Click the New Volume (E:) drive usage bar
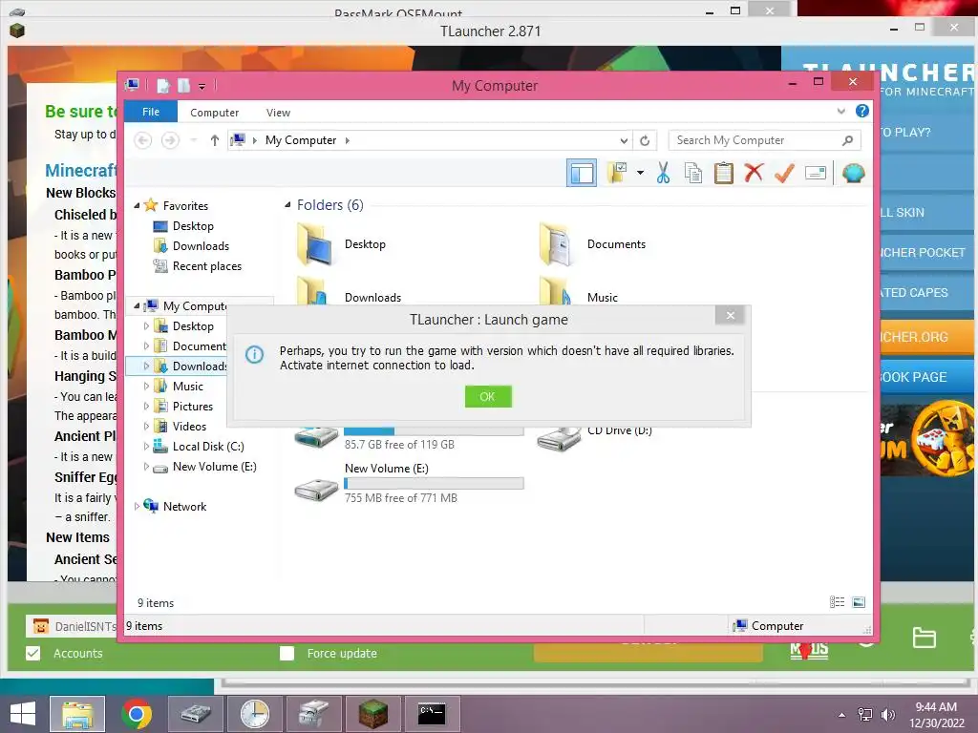The width and height of the screenshot is (978, 733). 435,483
